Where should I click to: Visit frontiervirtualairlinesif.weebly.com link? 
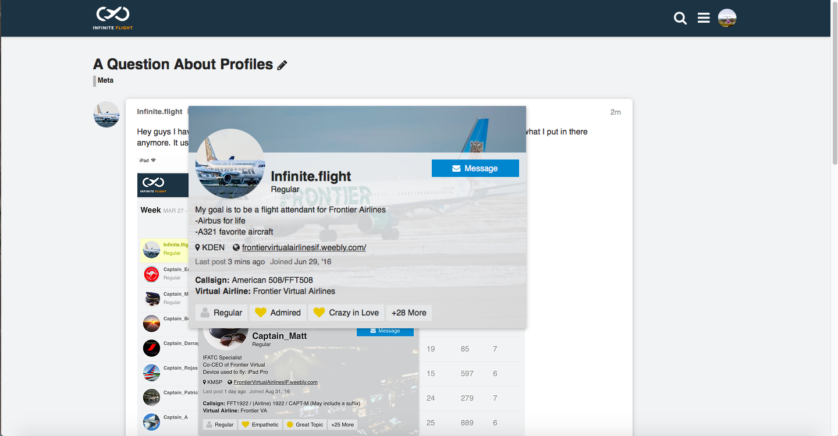pyautogui.click(x=304, y=247)
